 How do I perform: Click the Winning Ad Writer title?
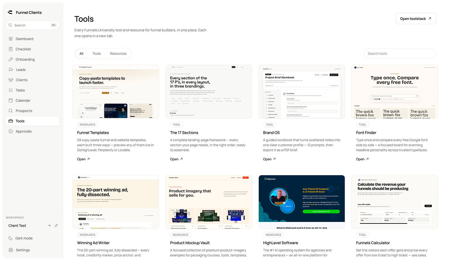93,243
